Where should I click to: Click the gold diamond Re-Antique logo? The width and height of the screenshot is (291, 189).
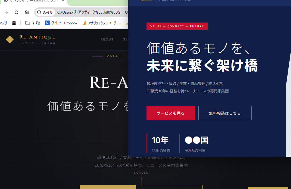[x=10, y=40]
